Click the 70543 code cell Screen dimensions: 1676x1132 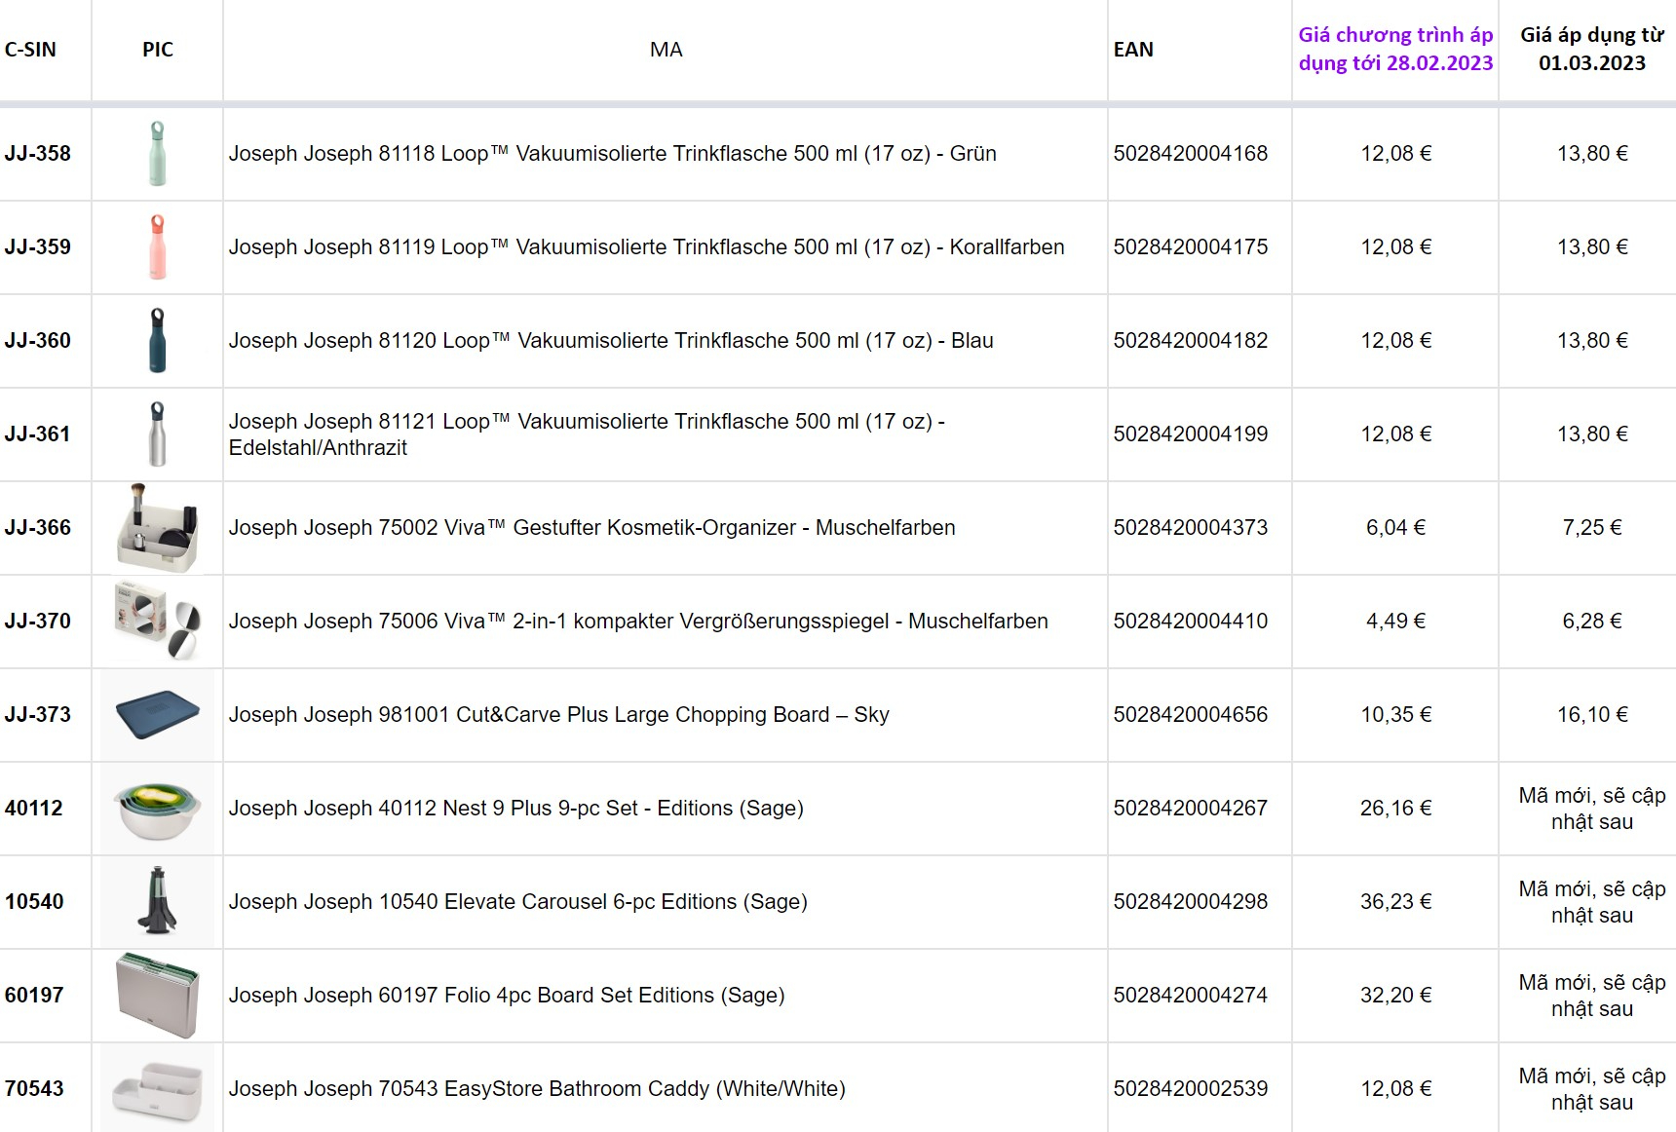(x=34, y=1088)
